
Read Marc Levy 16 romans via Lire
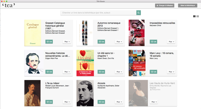153,72
